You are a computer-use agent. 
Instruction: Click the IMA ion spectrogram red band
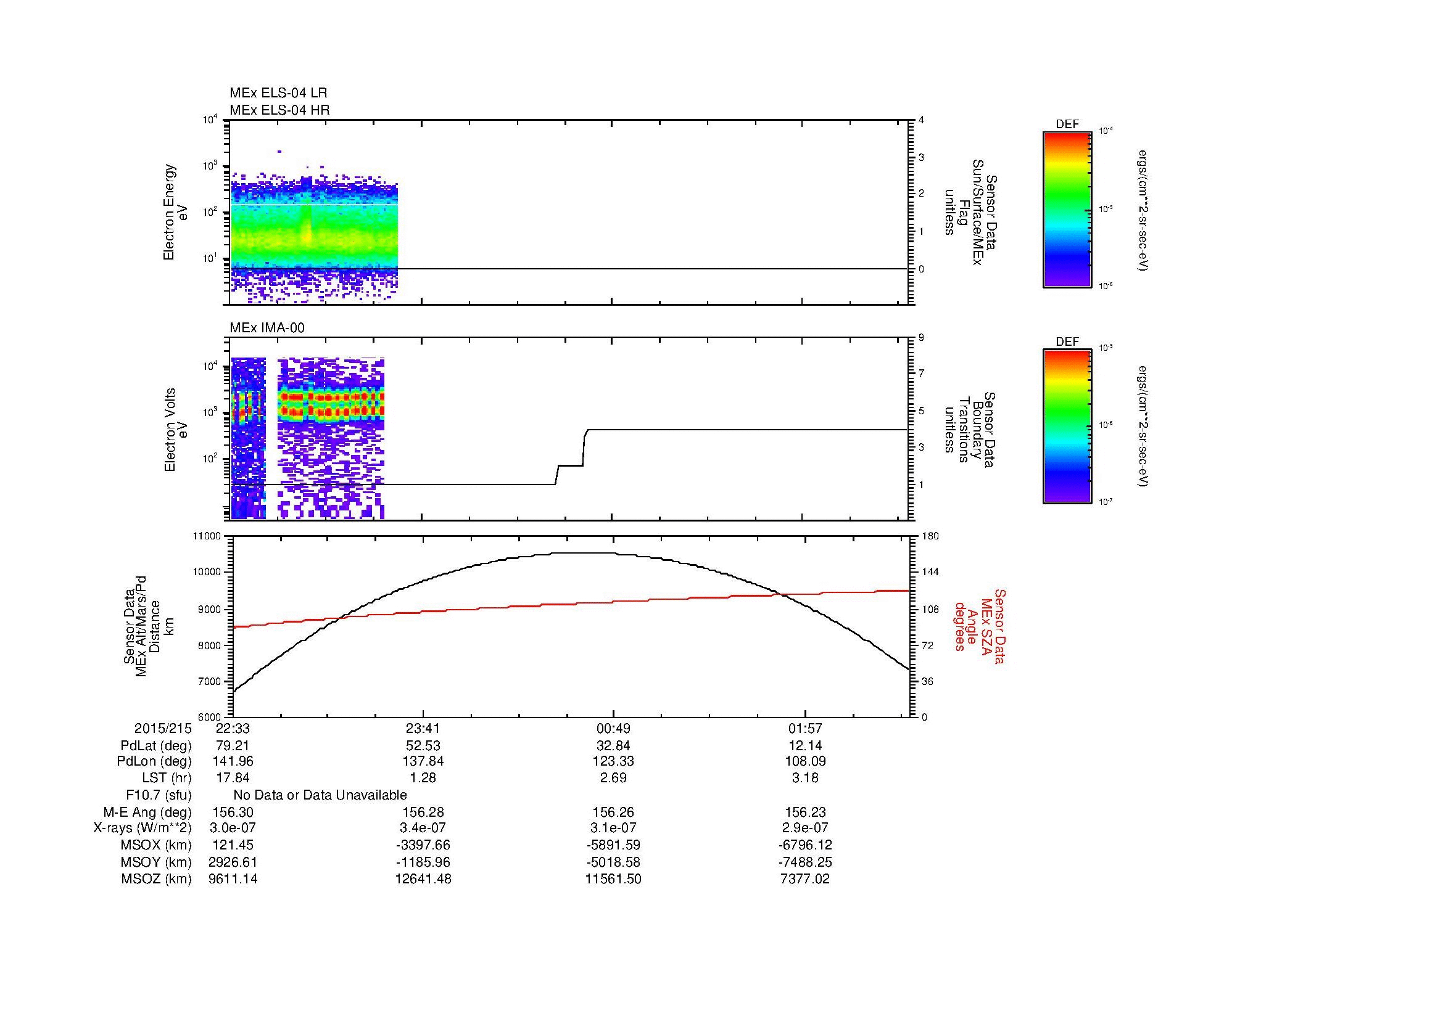[x=331, y=404]
